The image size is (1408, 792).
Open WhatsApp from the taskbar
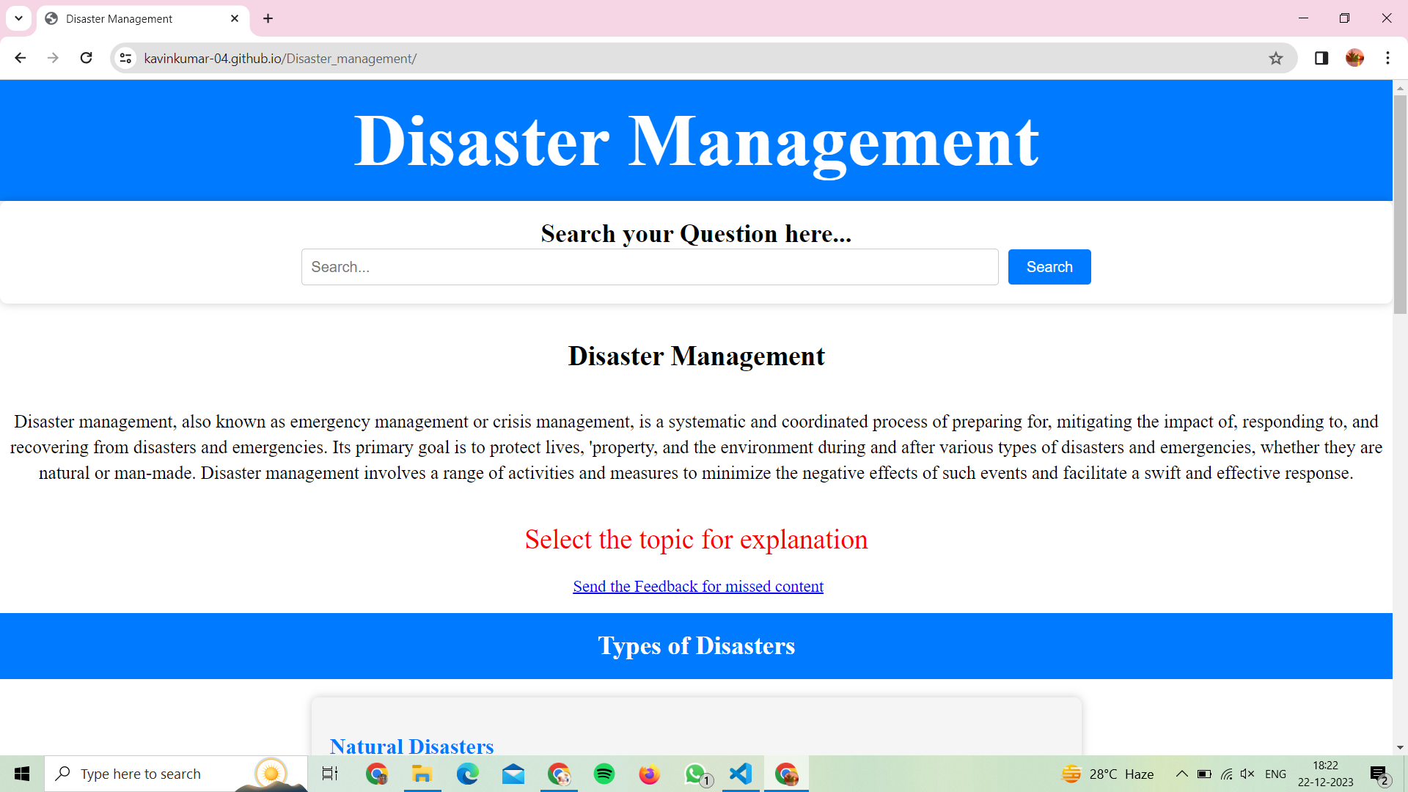695,774
